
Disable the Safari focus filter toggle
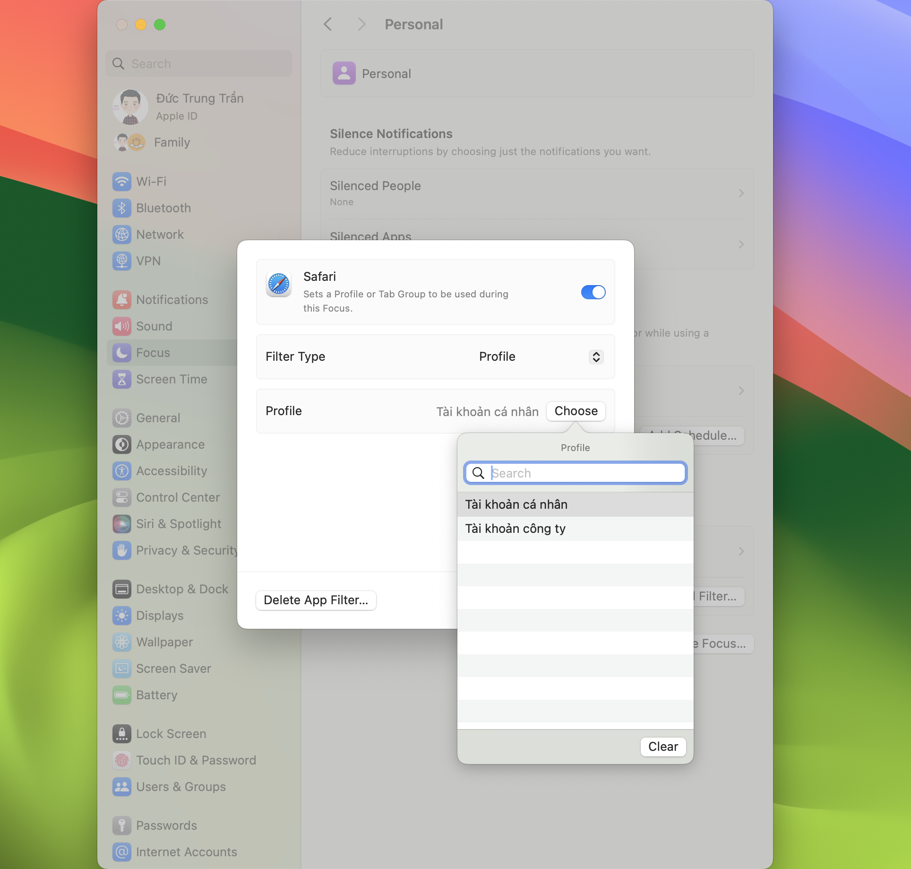pos(593,292)
